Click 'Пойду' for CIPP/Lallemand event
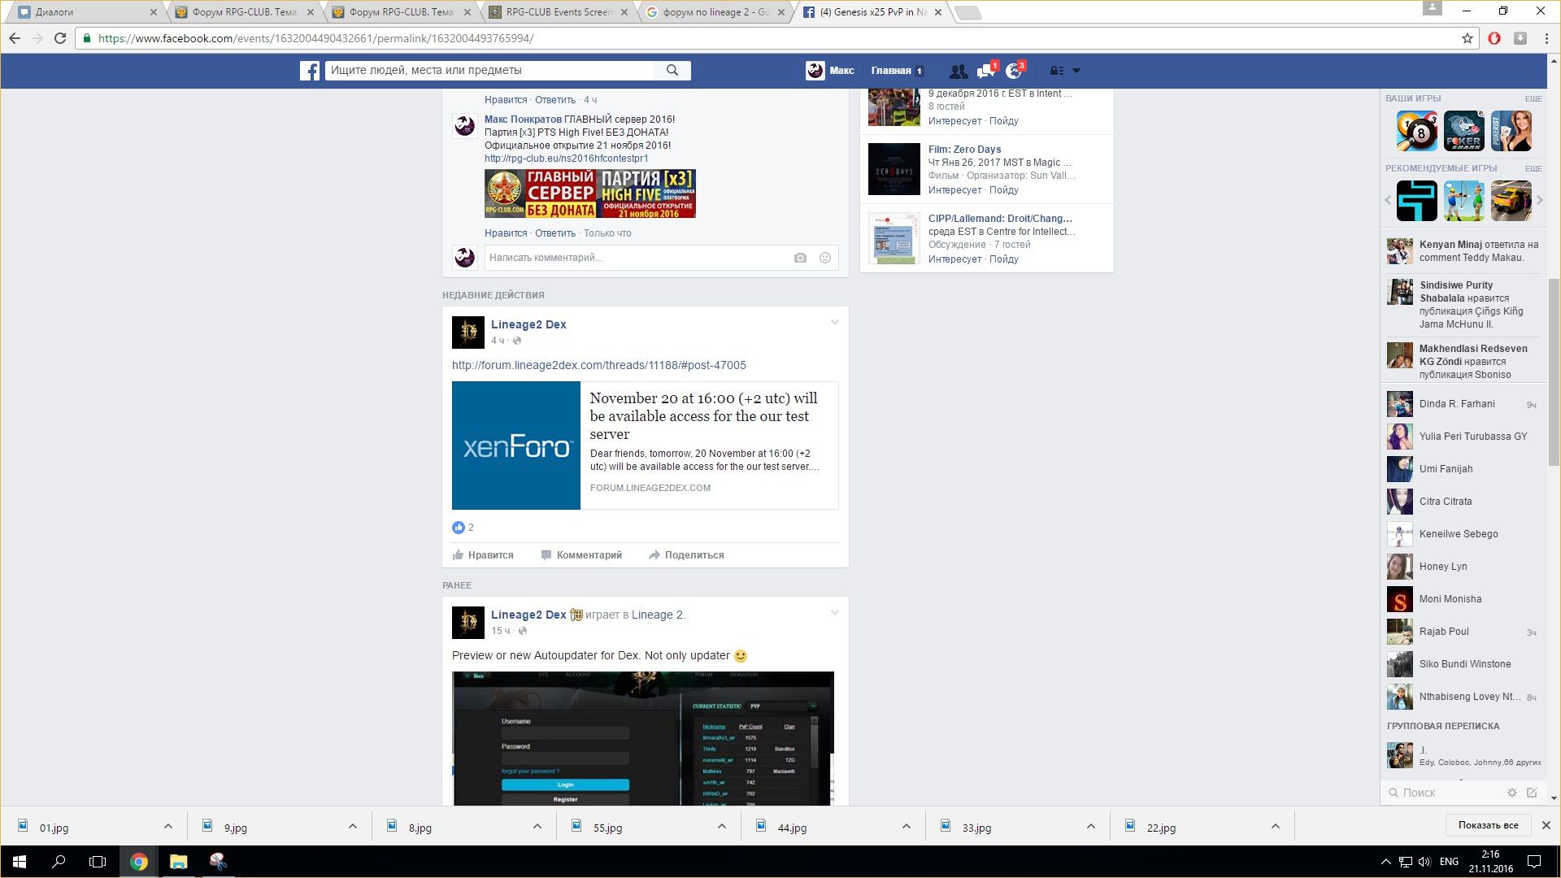The width and height of the screenshot is (1561, 878). [1003, 259]
